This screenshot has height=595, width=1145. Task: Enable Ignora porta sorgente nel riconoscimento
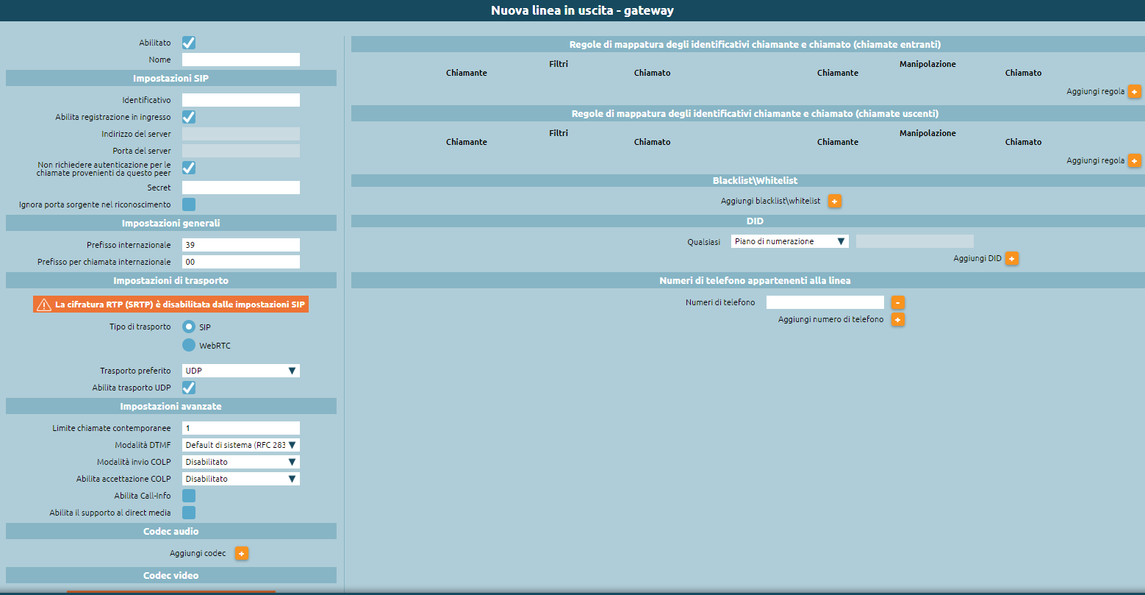coord(189,204)
